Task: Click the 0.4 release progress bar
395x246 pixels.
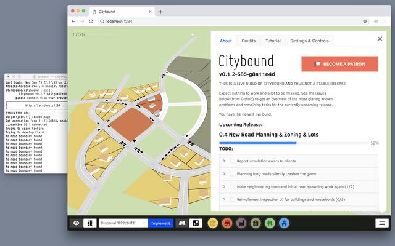Action: (x=294, y=143)
